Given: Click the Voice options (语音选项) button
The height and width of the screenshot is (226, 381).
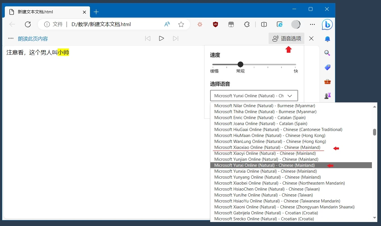Looking at the screenshot, I should point(286,39).
